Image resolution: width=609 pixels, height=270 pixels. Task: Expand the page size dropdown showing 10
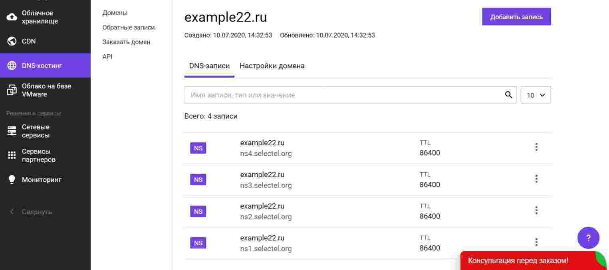click(536, 95)
